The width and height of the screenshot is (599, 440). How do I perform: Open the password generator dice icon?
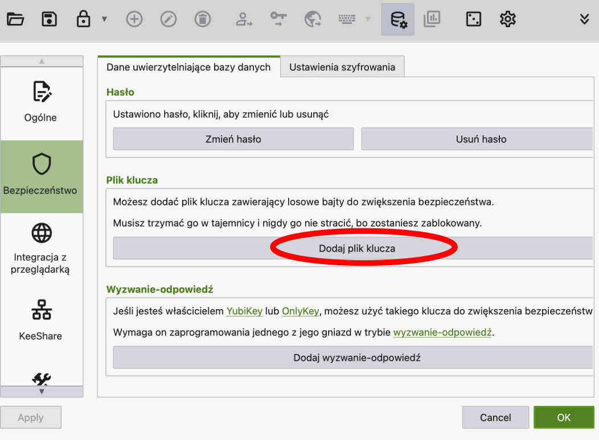pos(473,19)
